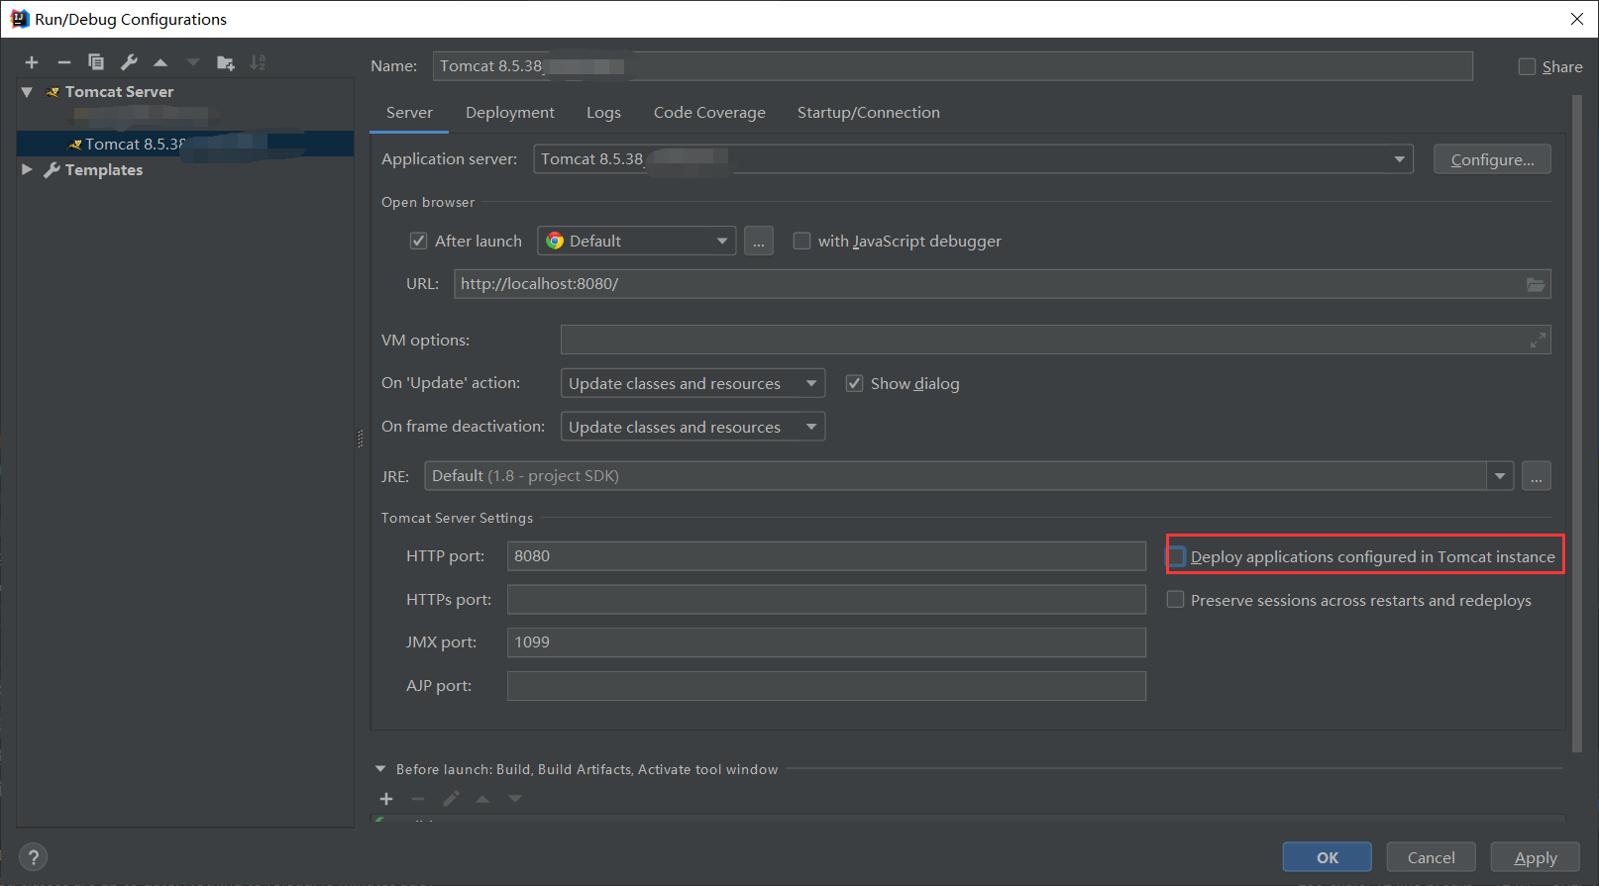The width and height of the screenshot is (1599, 886).
Task: Toggle the Share checkbox
Action: click(1527, 66)
